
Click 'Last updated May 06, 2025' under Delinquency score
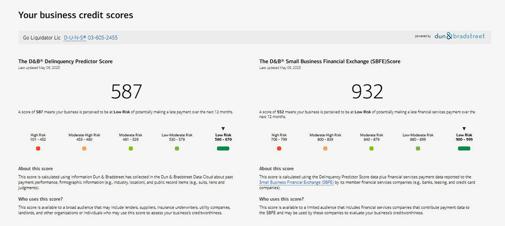tap(39, 68)
